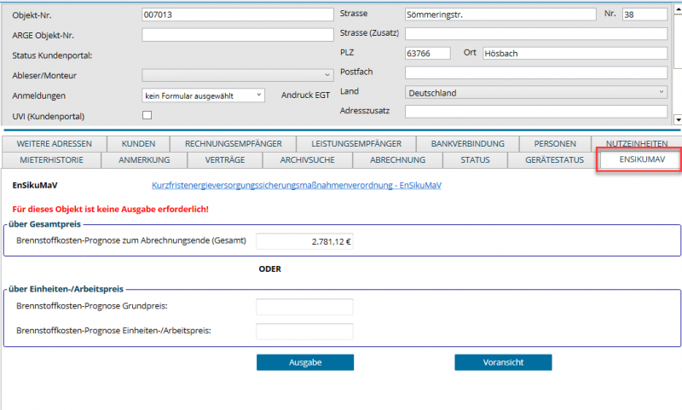Click the red 'keine Ausgabe erforderlich' notice
The width and height of the screenshot is (682, 410).
click(111, 209)
